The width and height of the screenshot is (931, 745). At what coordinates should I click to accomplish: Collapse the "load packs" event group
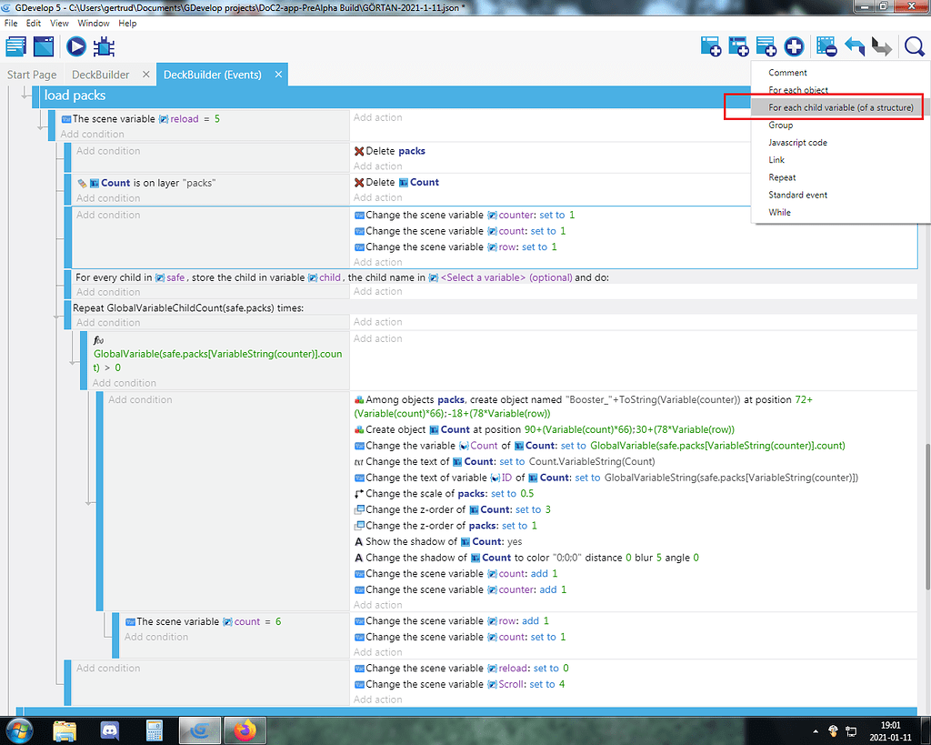pos(24,95)
